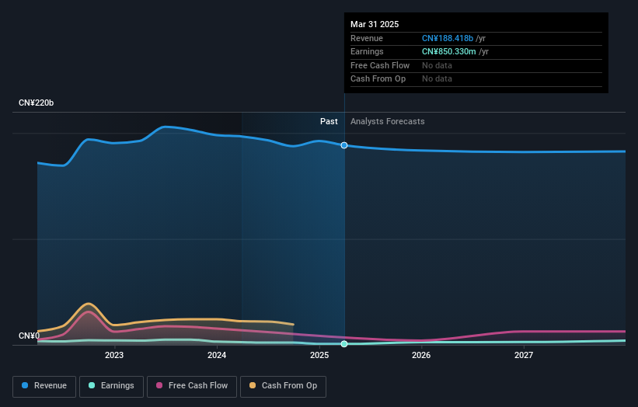This screenshot has width=638, height=407.
Task: Click the Cash From Op tooltip row label
Action: (x=378, y=79)
